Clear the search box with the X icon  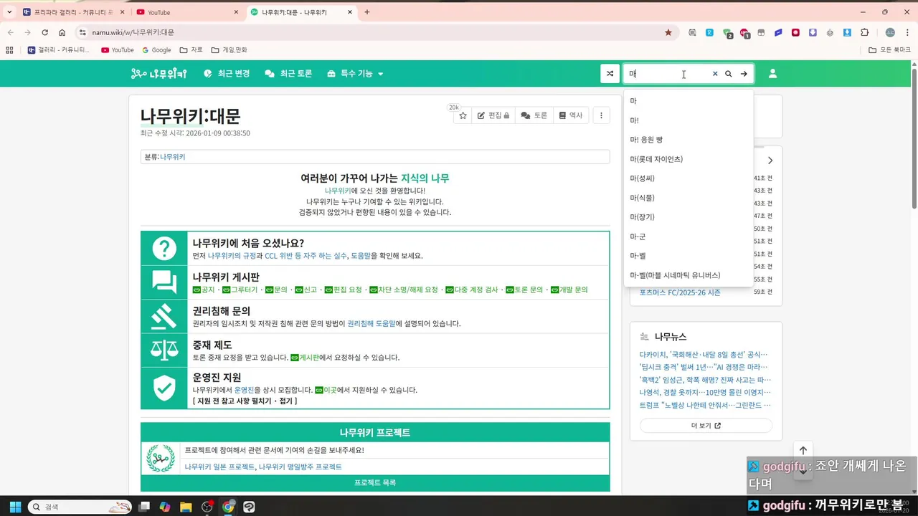tap(715, 74)
